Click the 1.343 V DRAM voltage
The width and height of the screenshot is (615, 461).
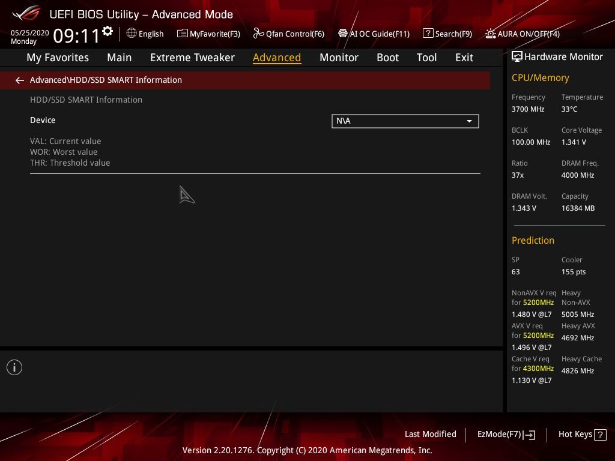524,208
